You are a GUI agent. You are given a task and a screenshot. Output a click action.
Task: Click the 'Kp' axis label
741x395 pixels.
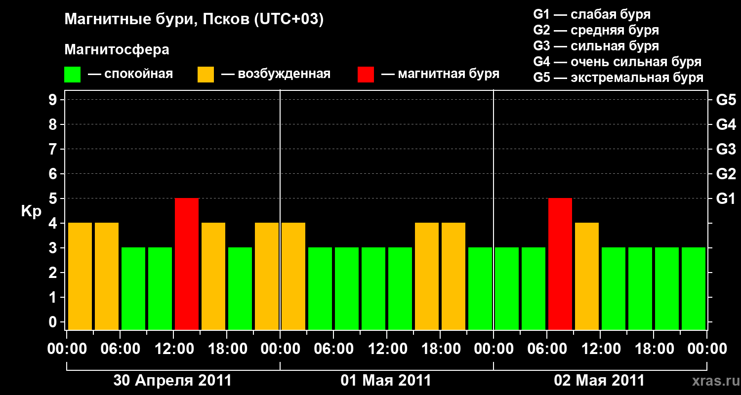pos(31,211)
